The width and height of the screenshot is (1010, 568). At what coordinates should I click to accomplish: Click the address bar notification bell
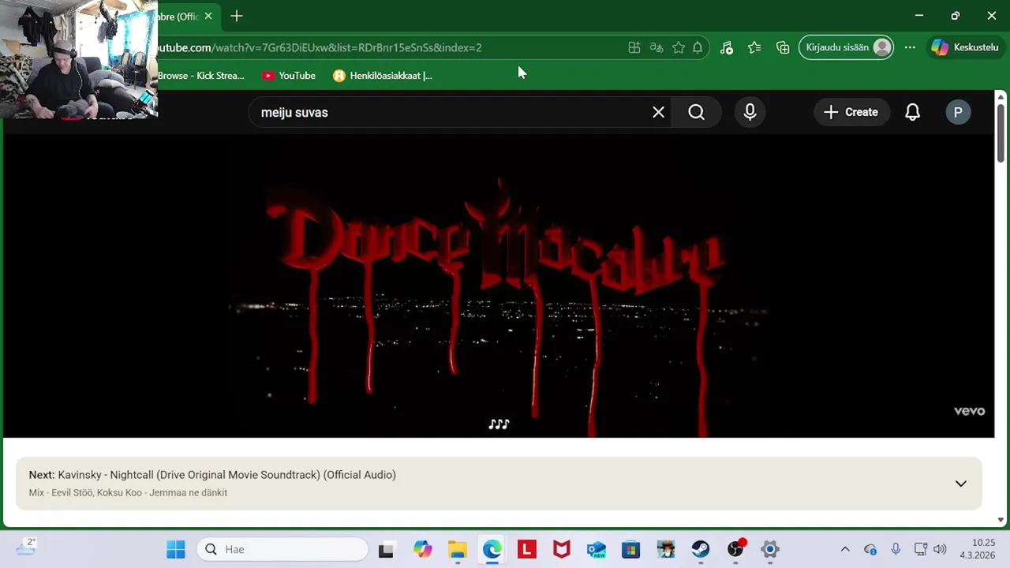click(698, 47)
